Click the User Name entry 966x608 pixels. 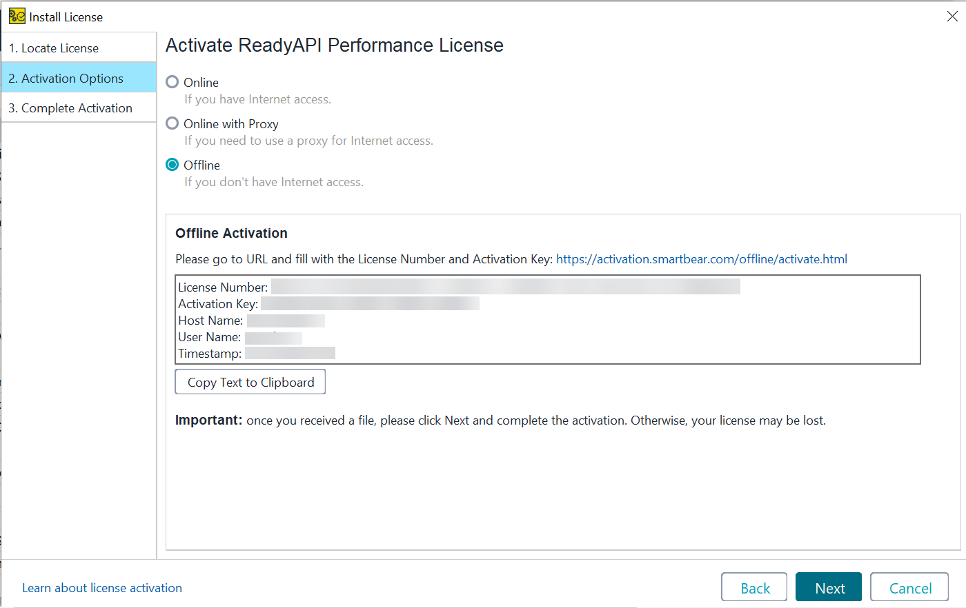(275, 337)
